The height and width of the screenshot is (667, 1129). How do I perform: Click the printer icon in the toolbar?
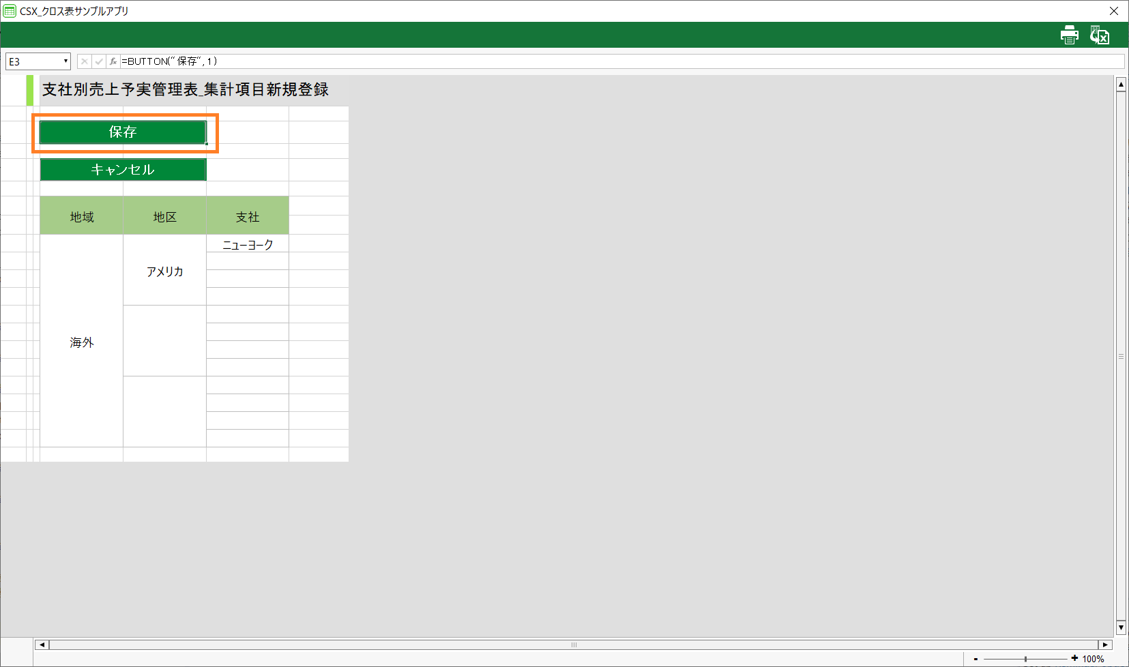click(x=1069, y=35)
